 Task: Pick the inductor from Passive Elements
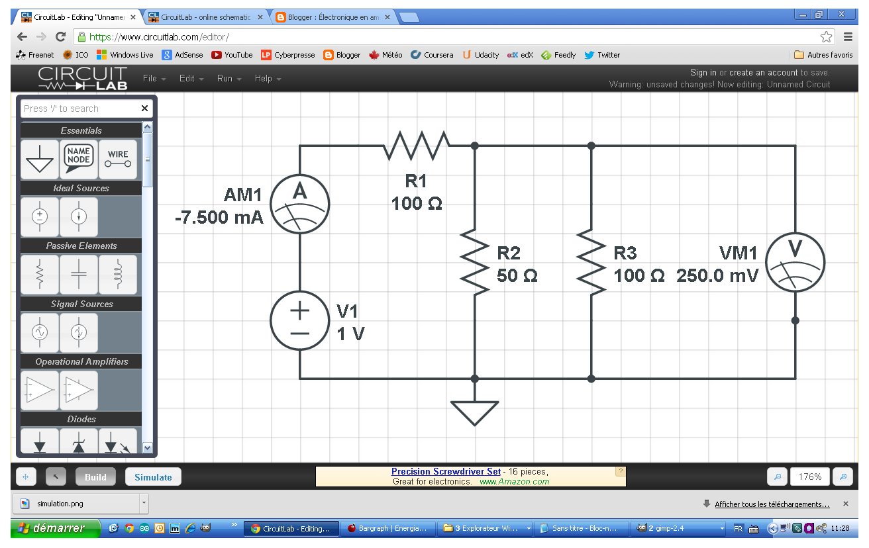[118, 274]
